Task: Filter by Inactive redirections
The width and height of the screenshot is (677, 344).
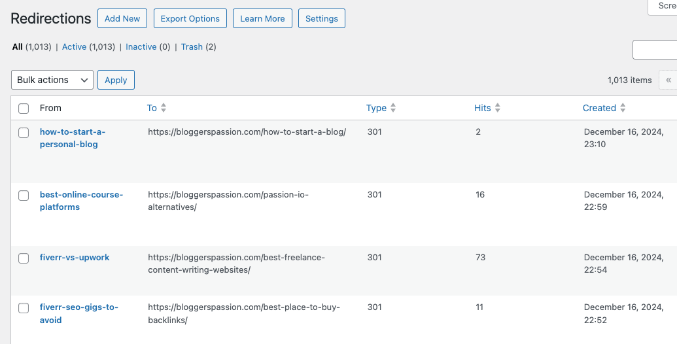Action: point(141,47)
